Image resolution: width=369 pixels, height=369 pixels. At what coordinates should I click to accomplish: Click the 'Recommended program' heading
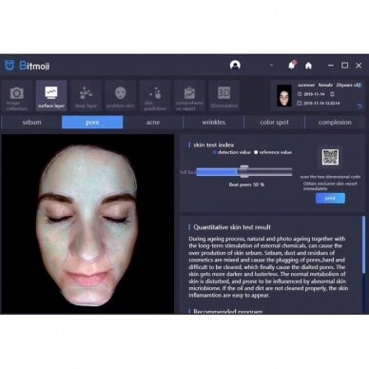pyautogui.click(x=228, y=311)
